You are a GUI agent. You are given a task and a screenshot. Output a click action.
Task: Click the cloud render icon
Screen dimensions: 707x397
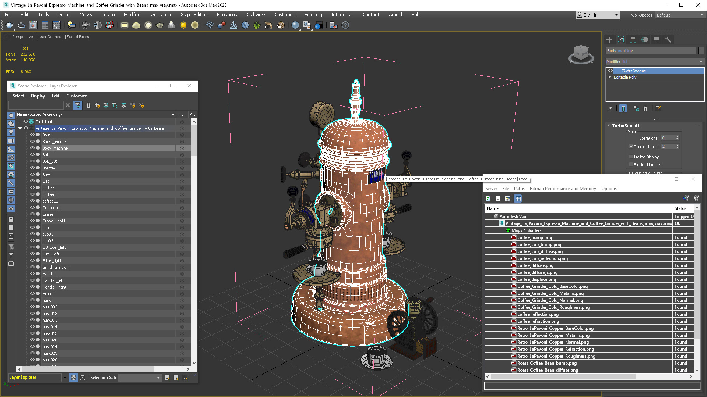pyautogui.click(x=21, y=25)
